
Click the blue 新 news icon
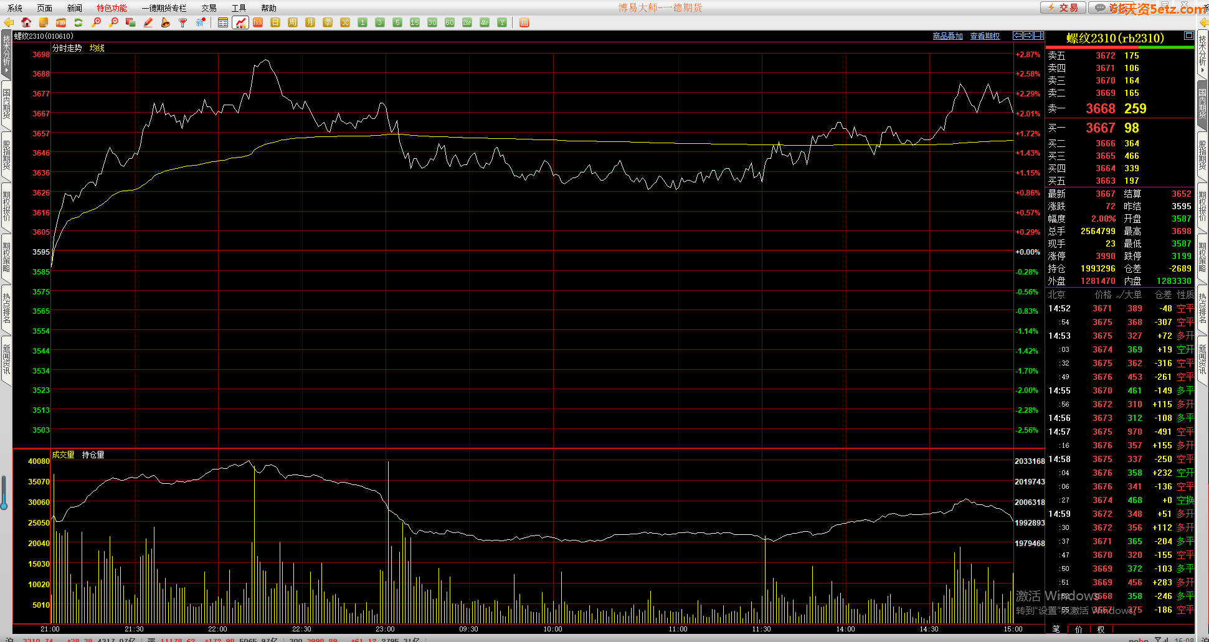pyautogui.click(x=201, y=22)
